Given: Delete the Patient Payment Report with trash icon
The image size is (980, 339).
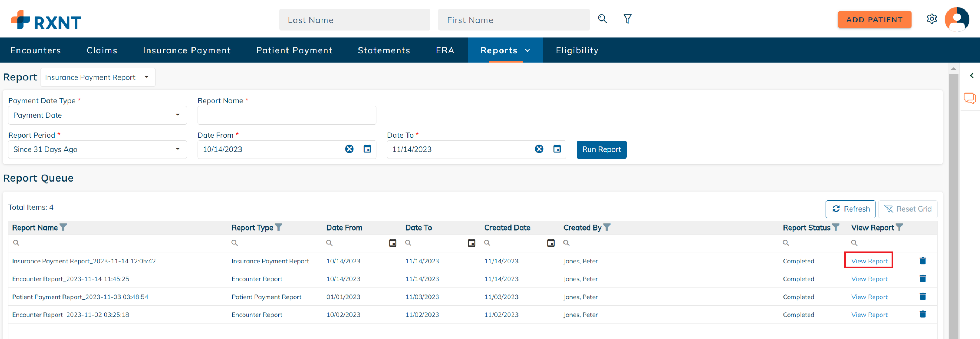Looking at the screenshot, I should coord(923,296).
